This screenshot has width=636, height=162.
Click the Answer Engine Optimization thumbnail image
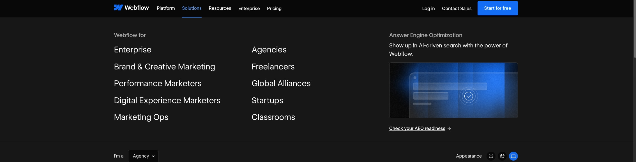tap(453, 90)
